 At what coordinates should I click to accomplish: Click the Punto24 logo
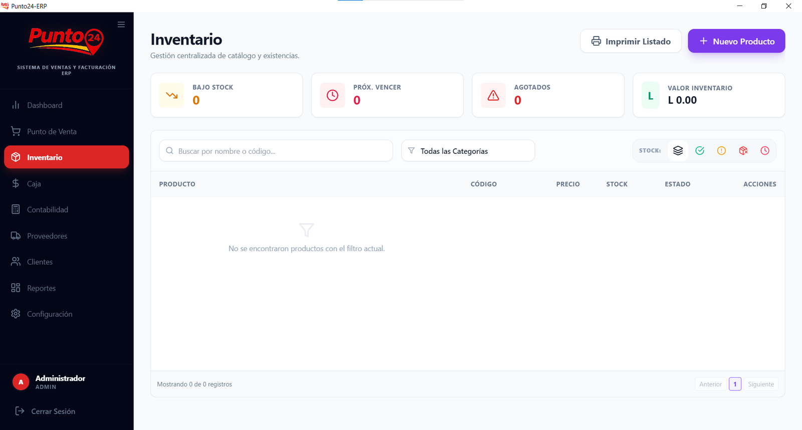[x=66, y=41]
